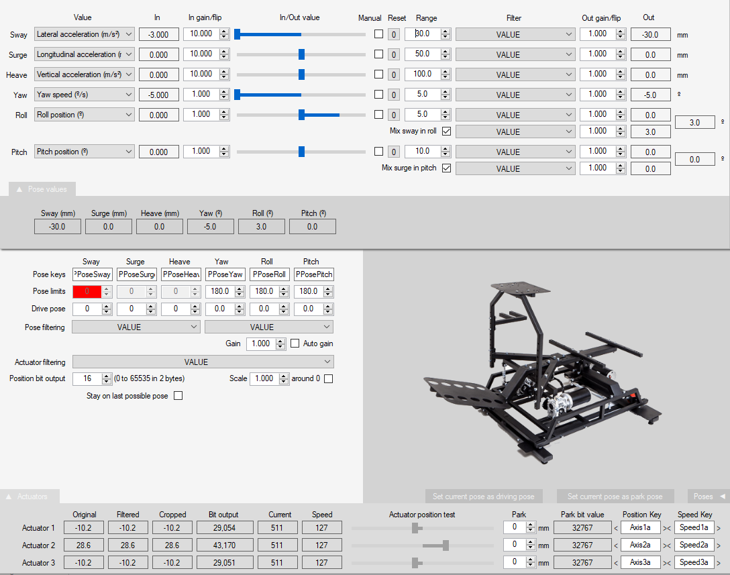Click the Sway Range input field
Screen dimensions: 730x575
click(x=423, y=34)
